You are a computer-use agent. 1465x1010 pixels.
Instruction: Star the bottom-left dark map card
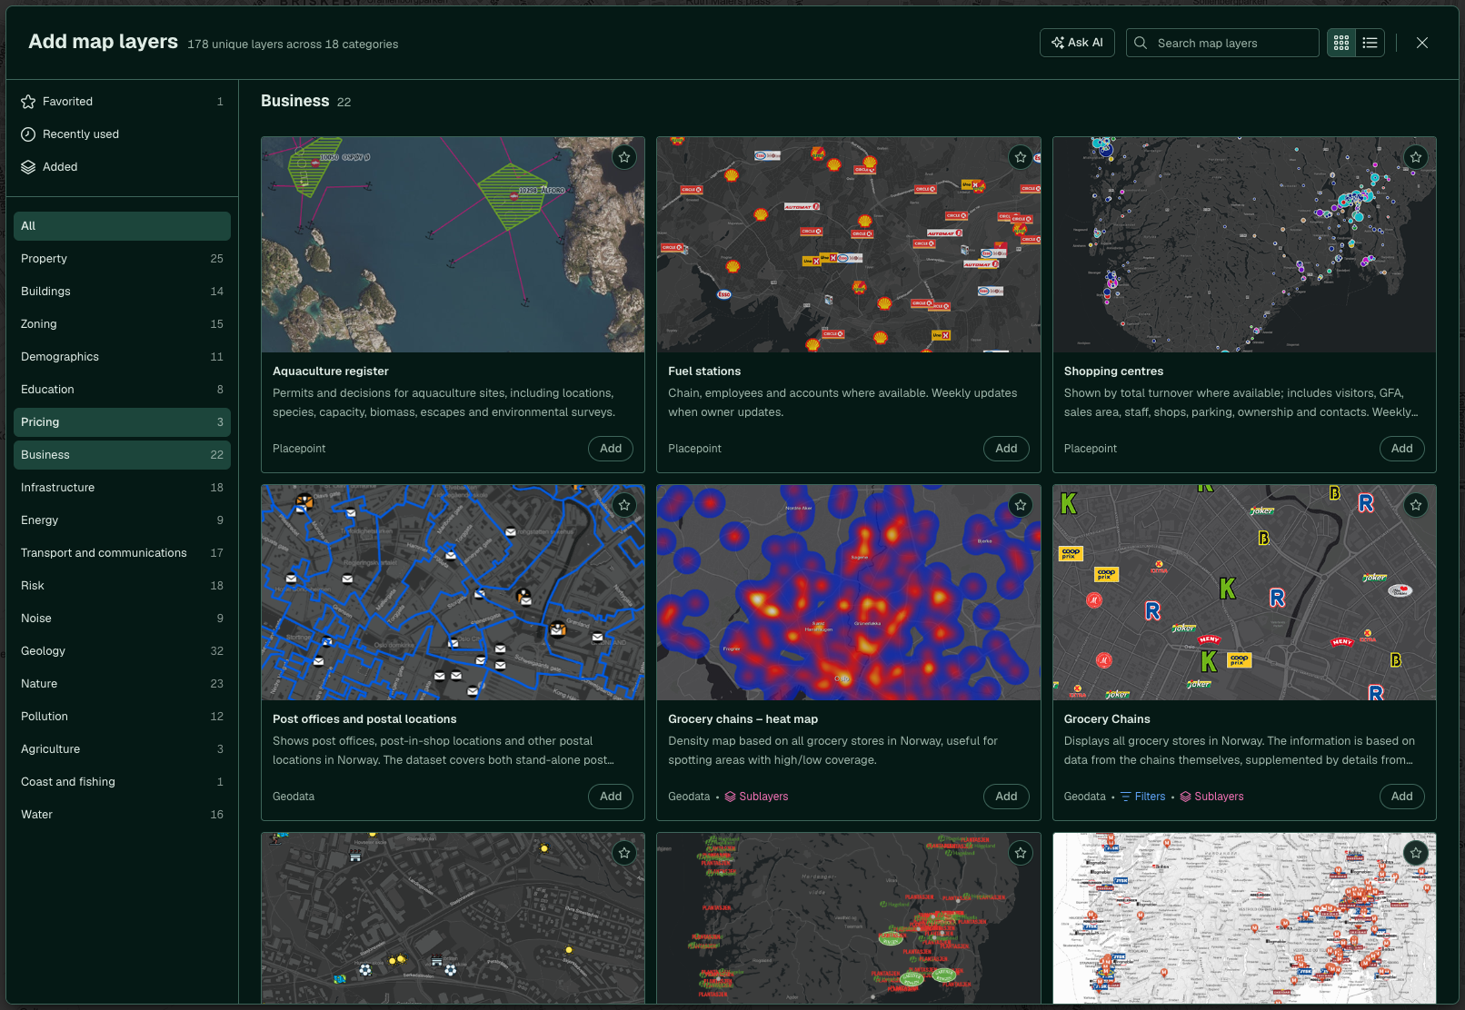click(624, 853)
